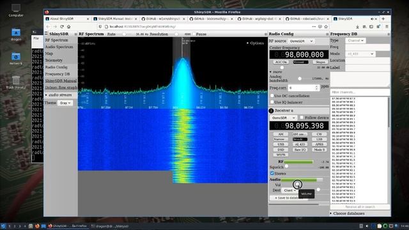Adjust the Analog bandwidth slider
The image size is (409, 230).
tap(300, 79)
